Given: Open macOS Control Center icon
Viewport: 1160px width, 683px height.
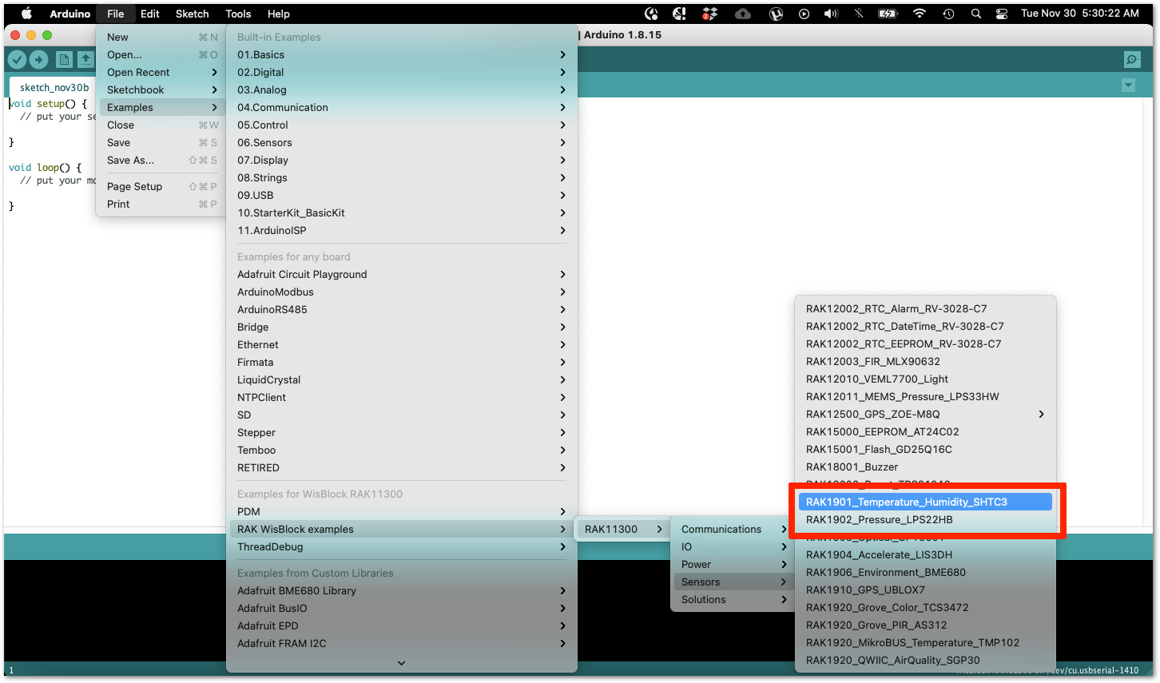Looking at the screenshot, I should 1002,14.
